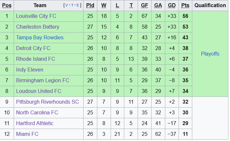The height and width of the screenshot is (141, 230).
Task: Click the GD column header
Action: coord(172,6)
